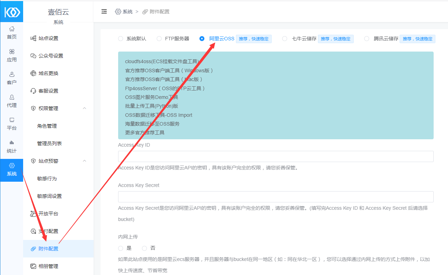The image size is (448, 275).
Task: Open 代理 in the left rail
Action: (12, 101)
